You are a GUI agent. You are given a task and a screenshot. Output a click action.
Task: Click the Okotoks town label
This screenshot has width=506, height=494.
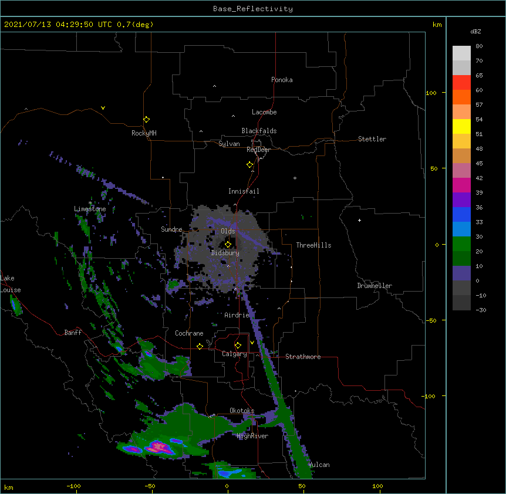pos(242,411)
